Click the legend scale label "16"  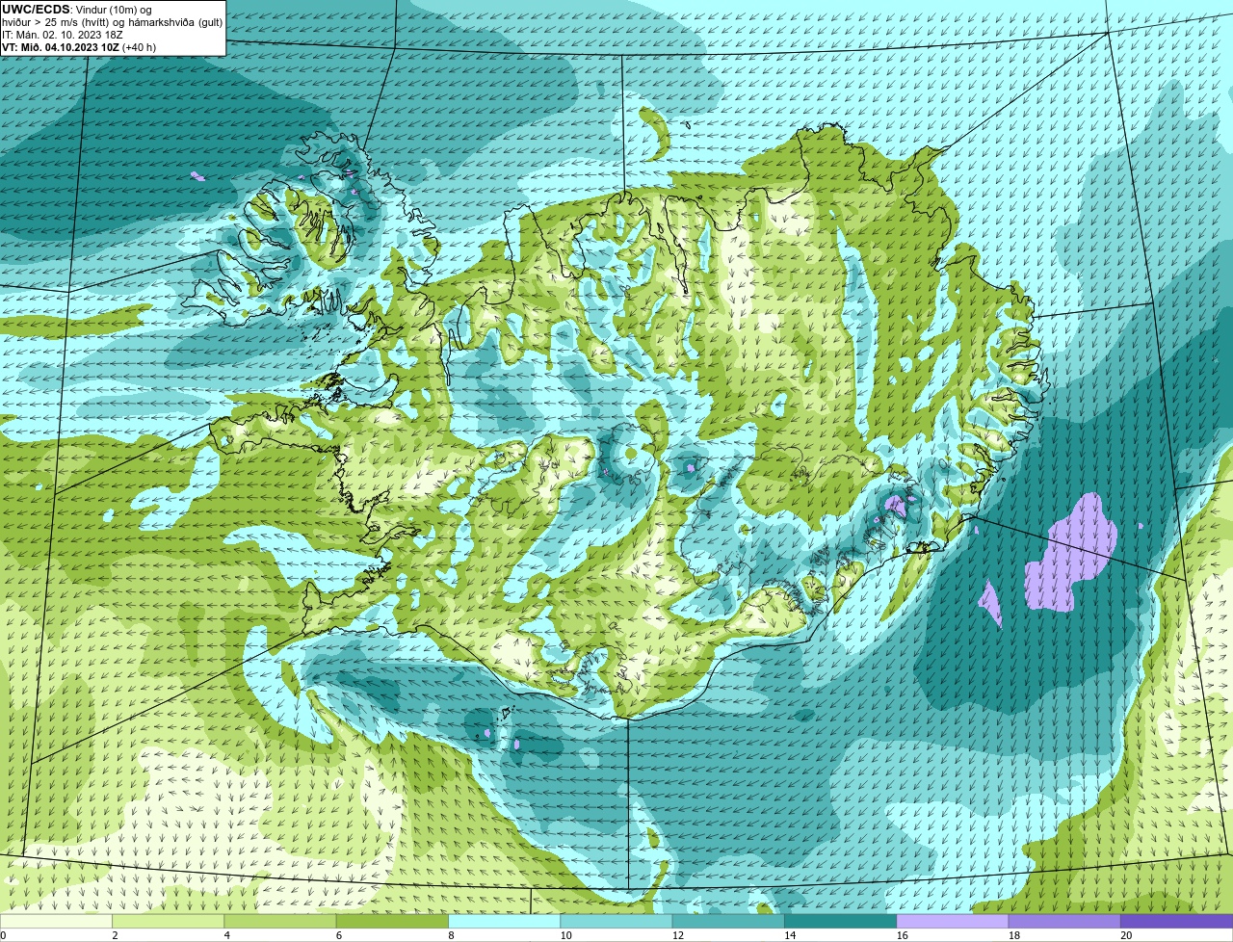(902, 935)
